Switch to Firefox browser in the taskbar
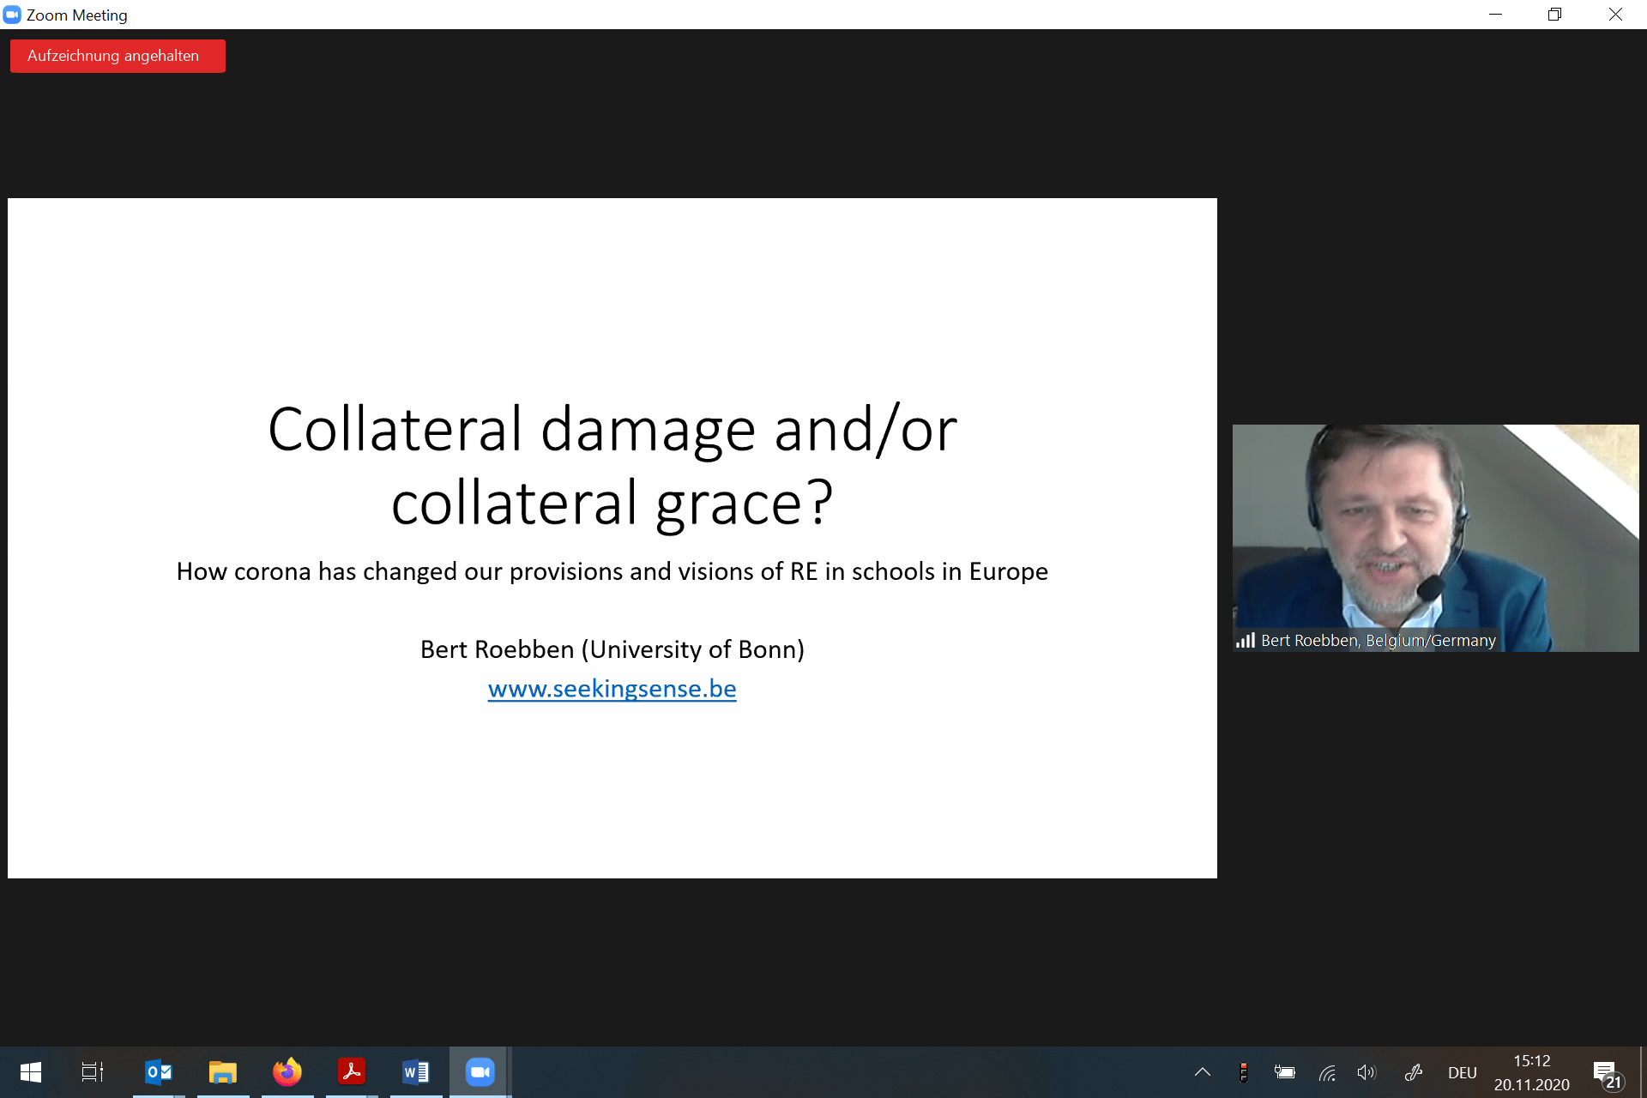This screenshot has width=1647, height=1098. tap(287, 1072)
